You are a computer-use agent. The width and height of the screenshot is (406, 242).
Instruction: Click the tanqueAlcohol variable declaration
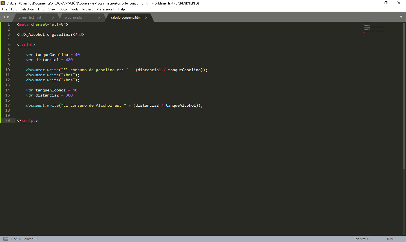(52, 90)
